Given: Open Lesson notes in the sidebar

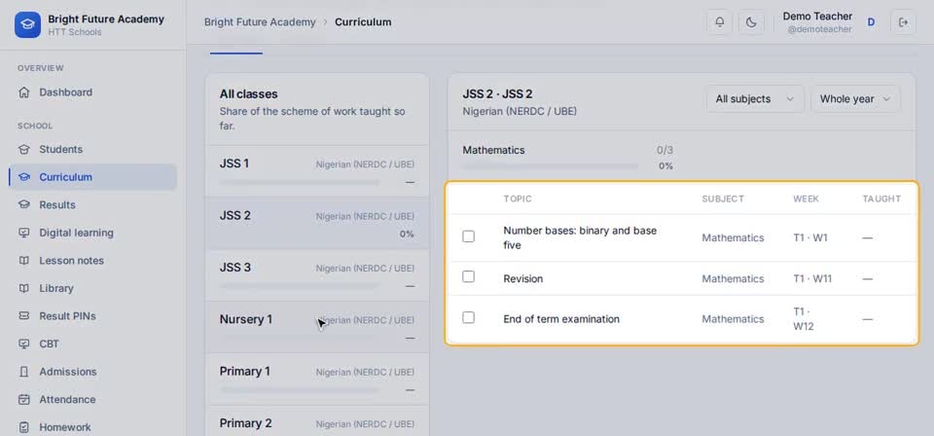Looking at the screenshot, I should pyautogui.click(x=92, y=260).
